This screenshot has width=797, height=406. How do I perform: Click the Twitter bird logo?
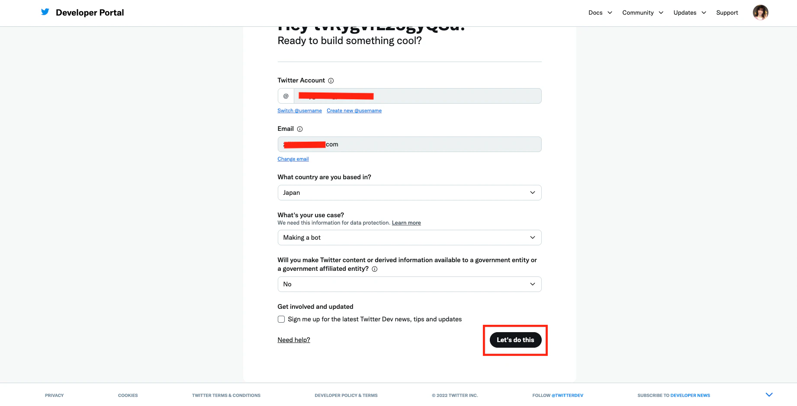coord(45,12)
